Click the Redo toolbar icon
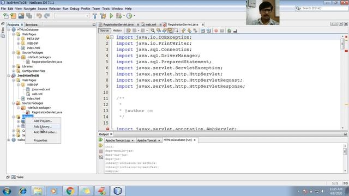The height and width of the screenshot is (196, 349). tap(47, 16)
